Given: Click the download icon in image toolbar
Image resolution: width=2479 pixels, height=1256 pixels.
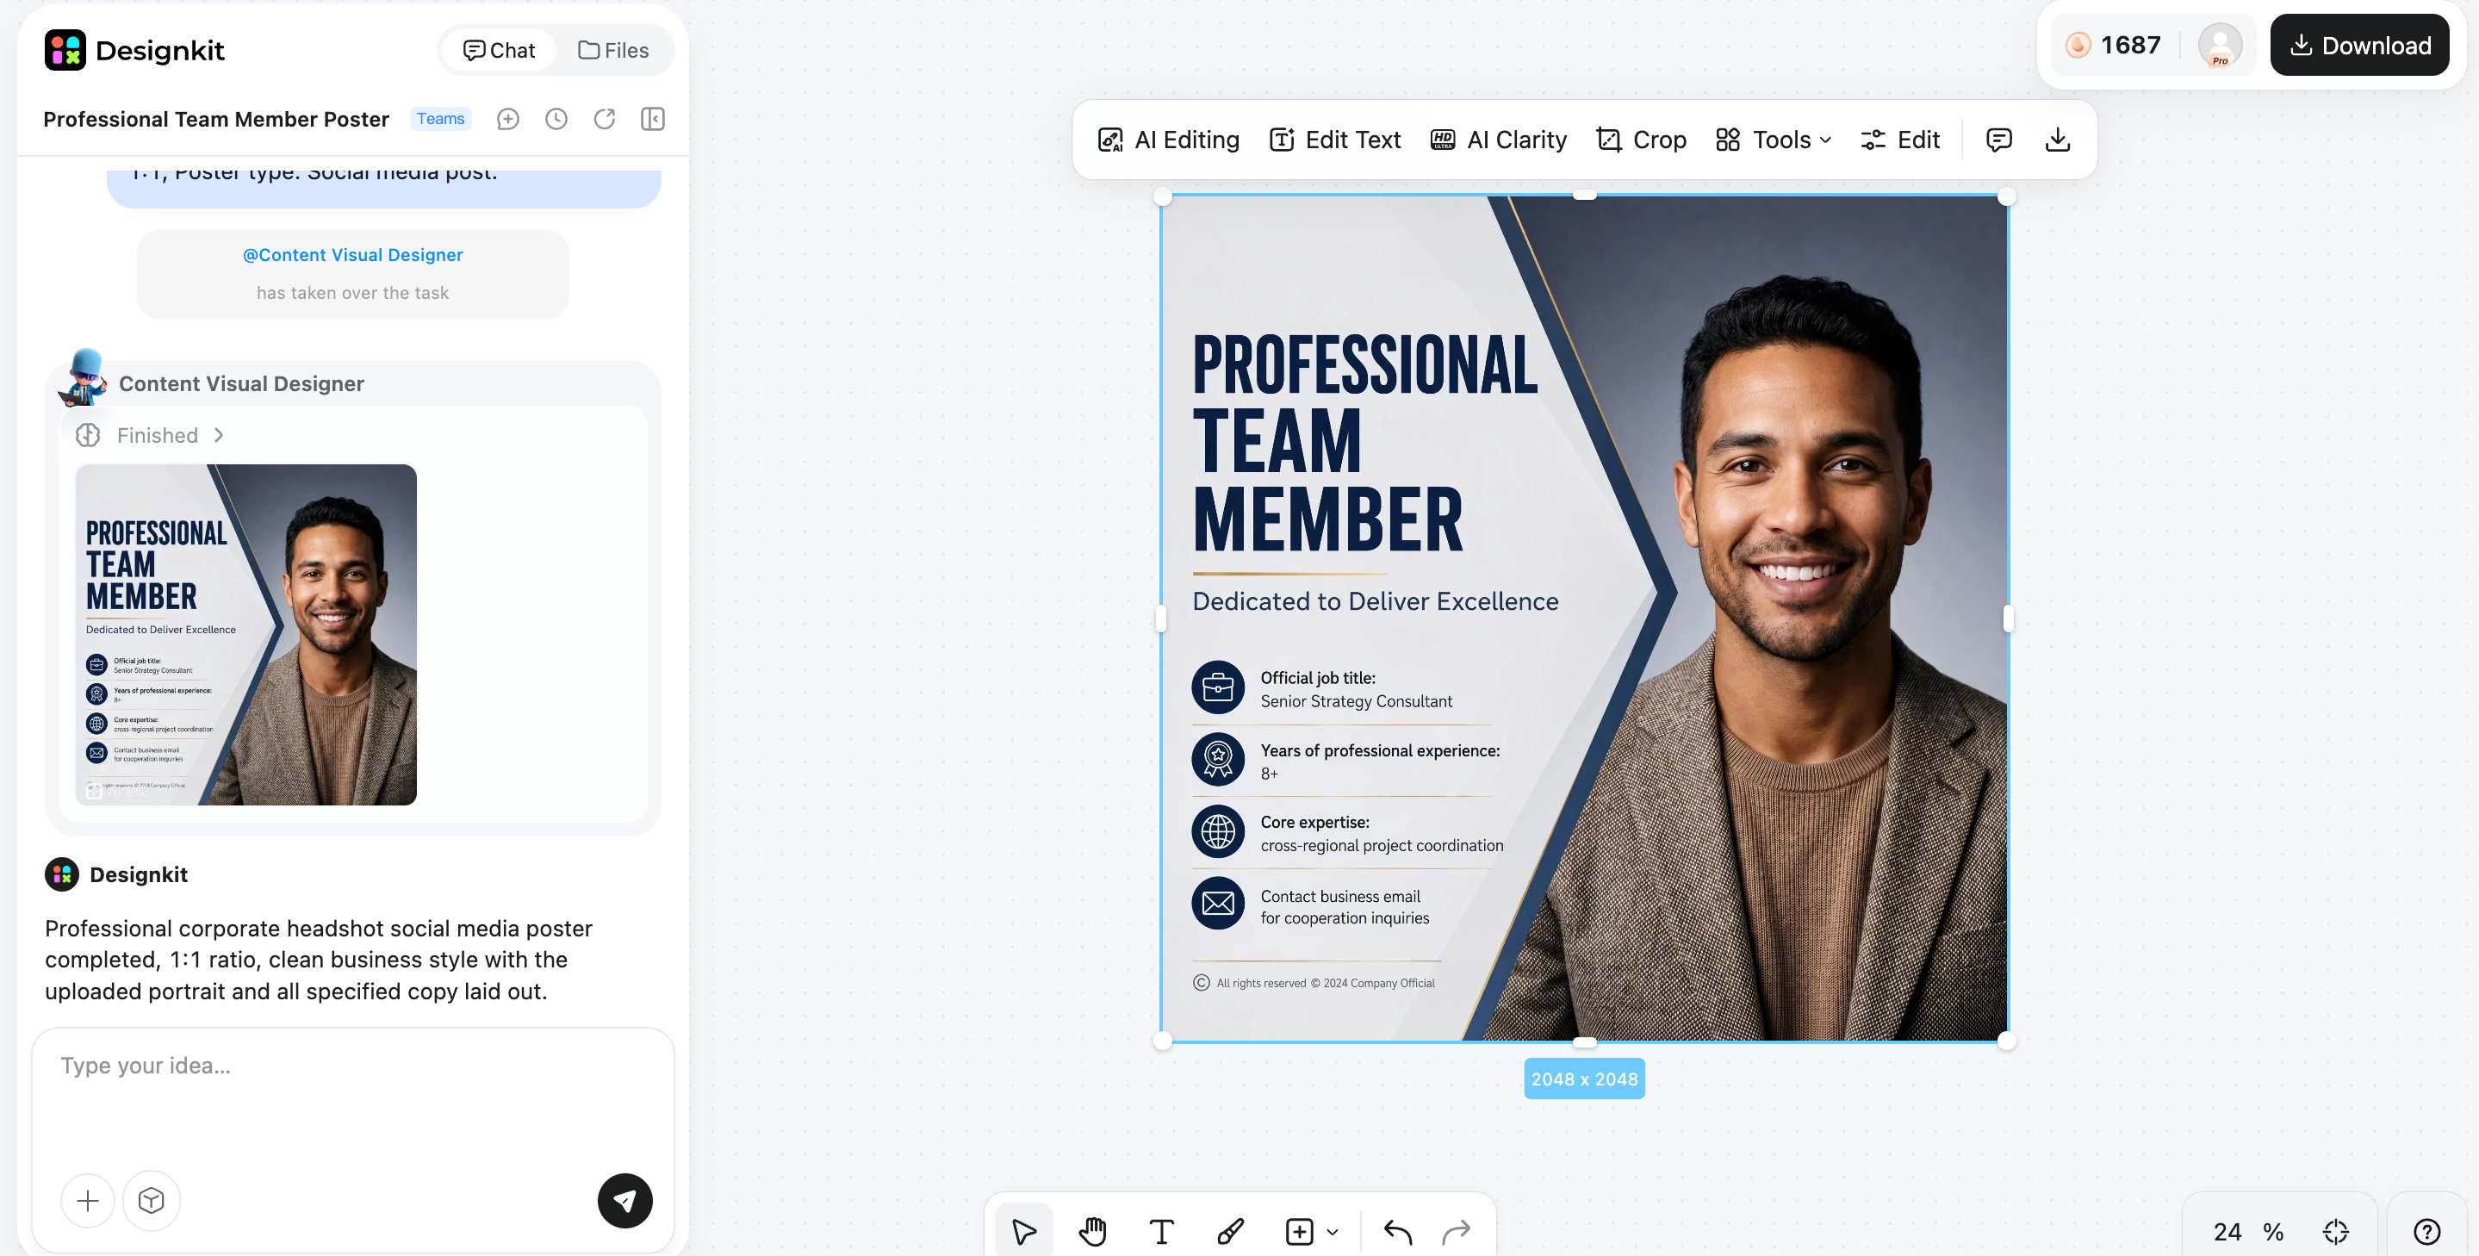Looking at the screenshot, I should click(2058, 140).
